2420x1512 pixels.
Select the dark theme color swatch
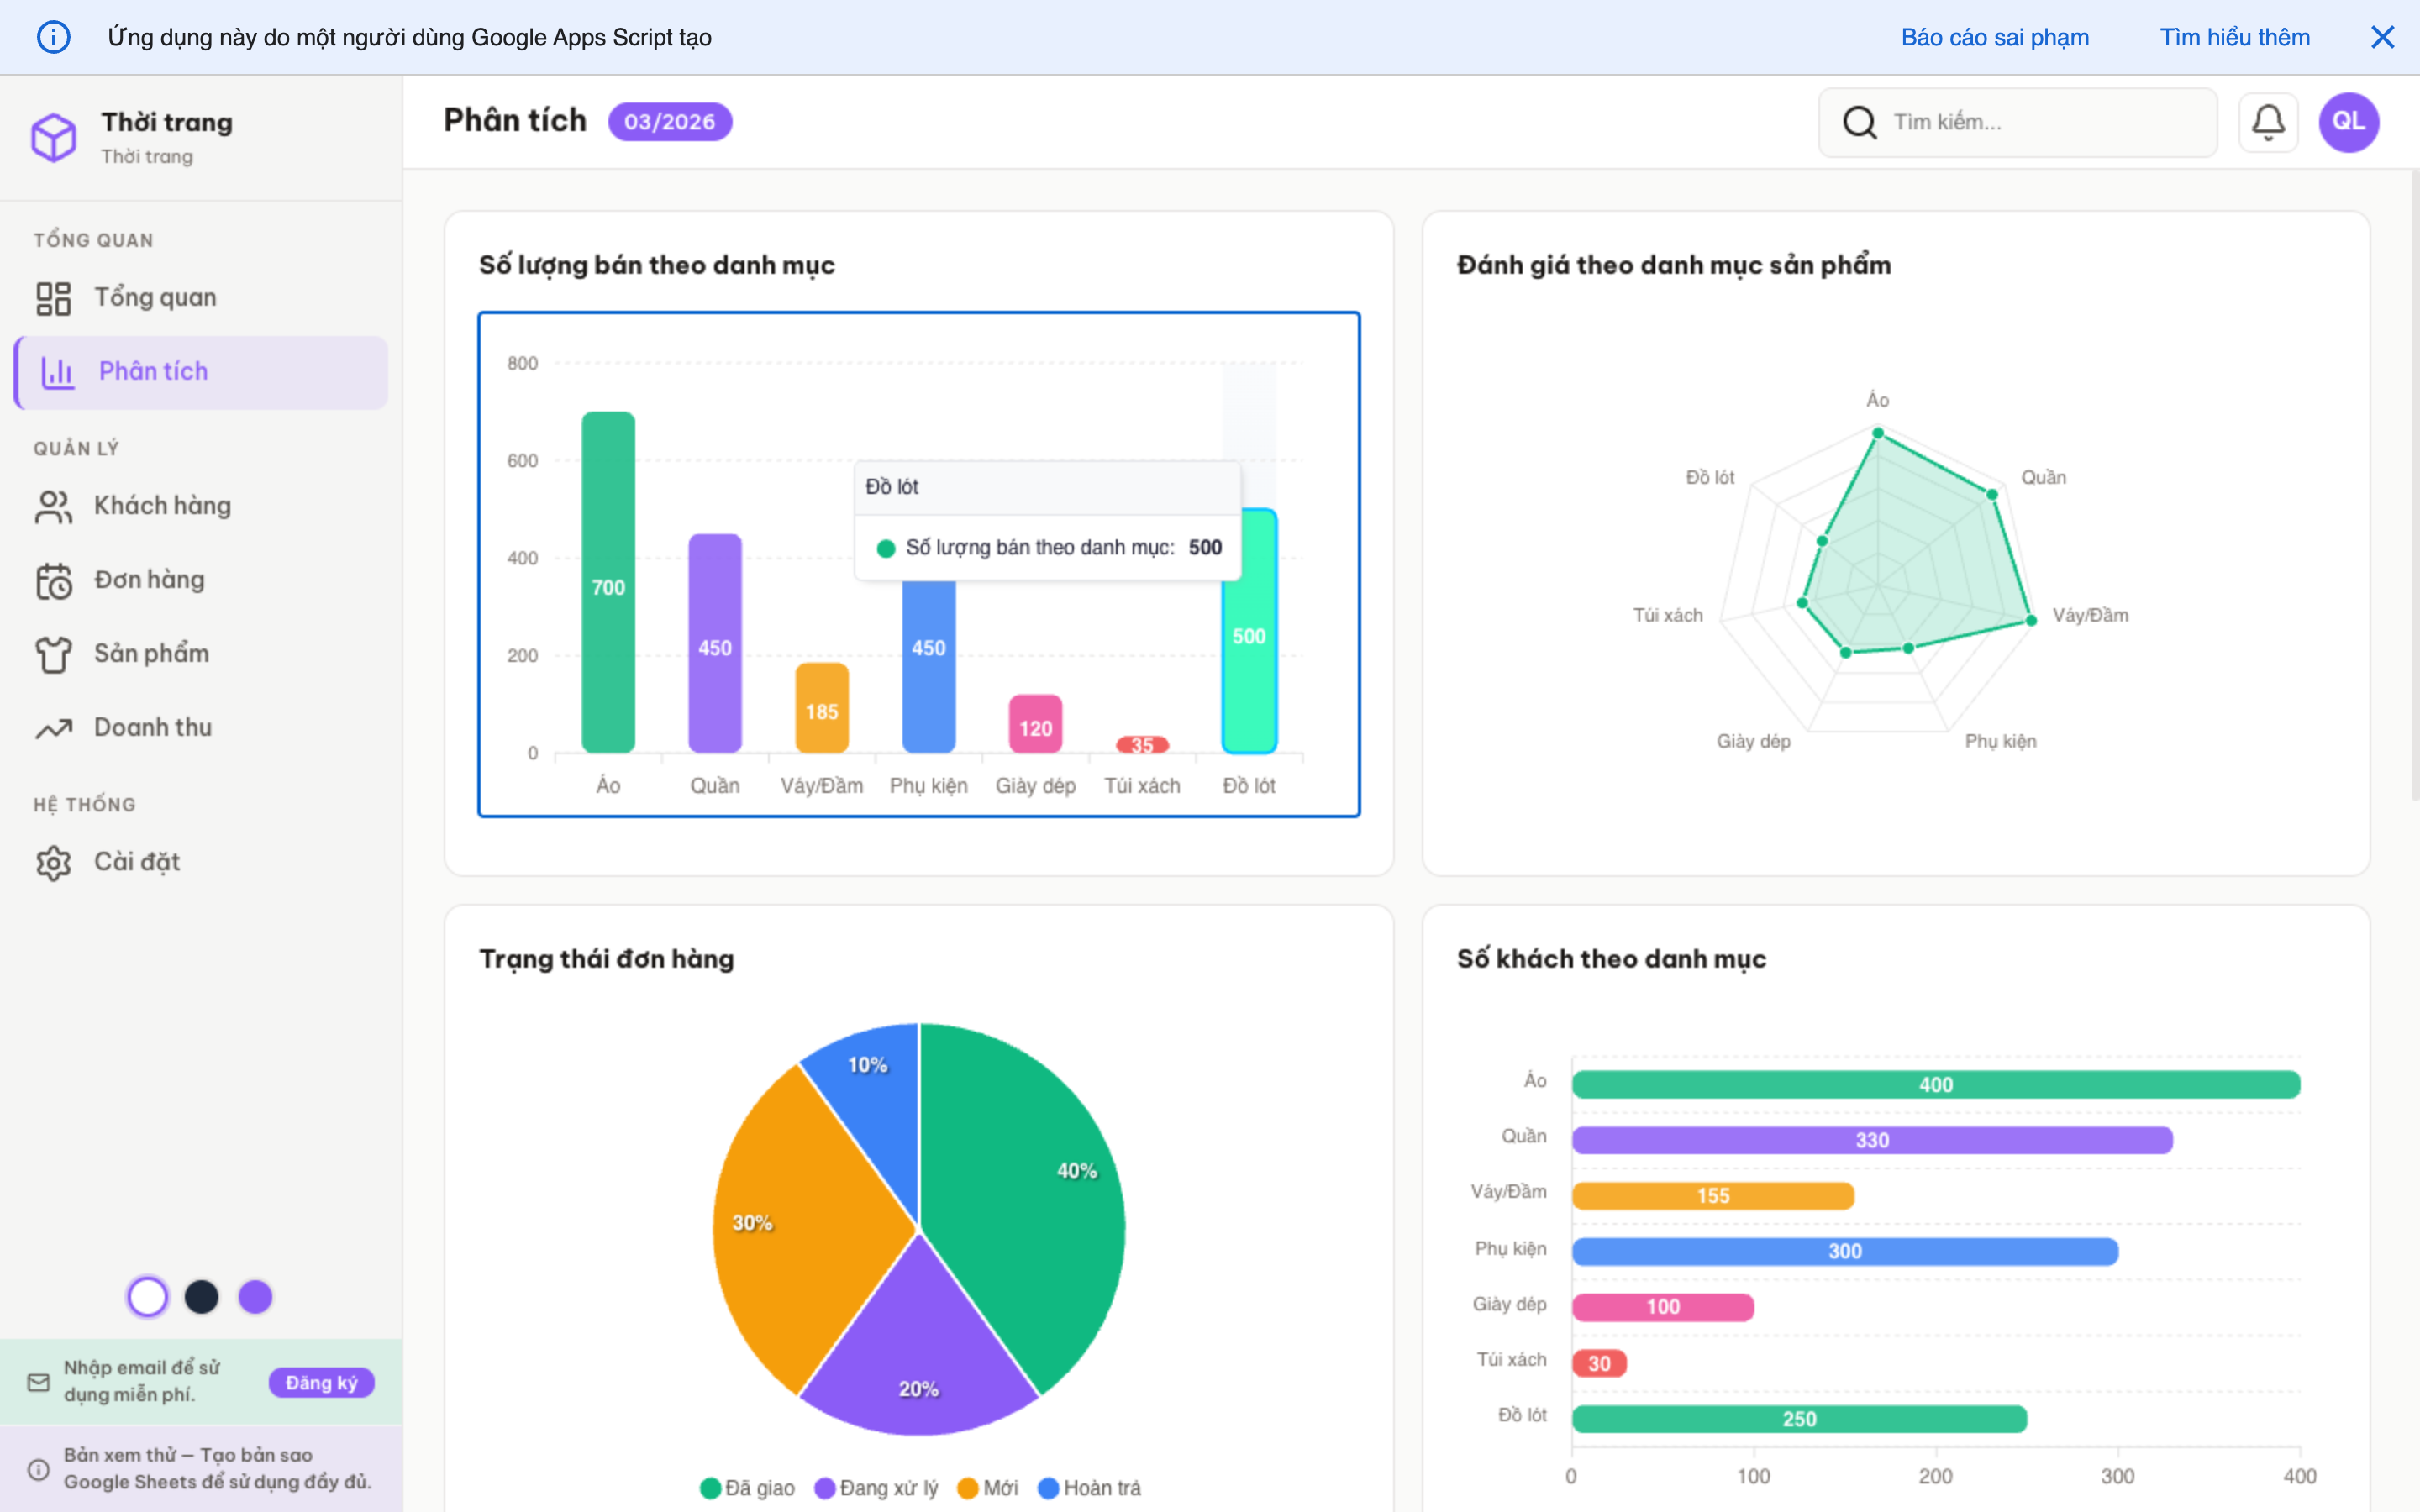tap(201, 1297)
